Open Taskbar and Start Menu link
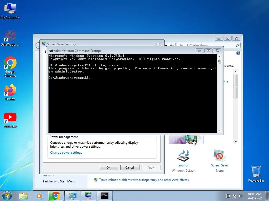The width and height of the screenshot is (269, 201). (59, 181)
